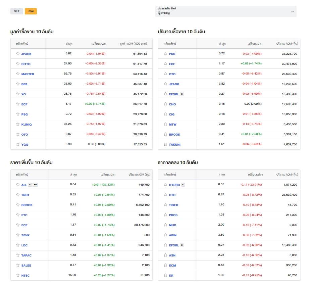
Task: Star DITTO as a favorite
Action: (x=18, y=64)
